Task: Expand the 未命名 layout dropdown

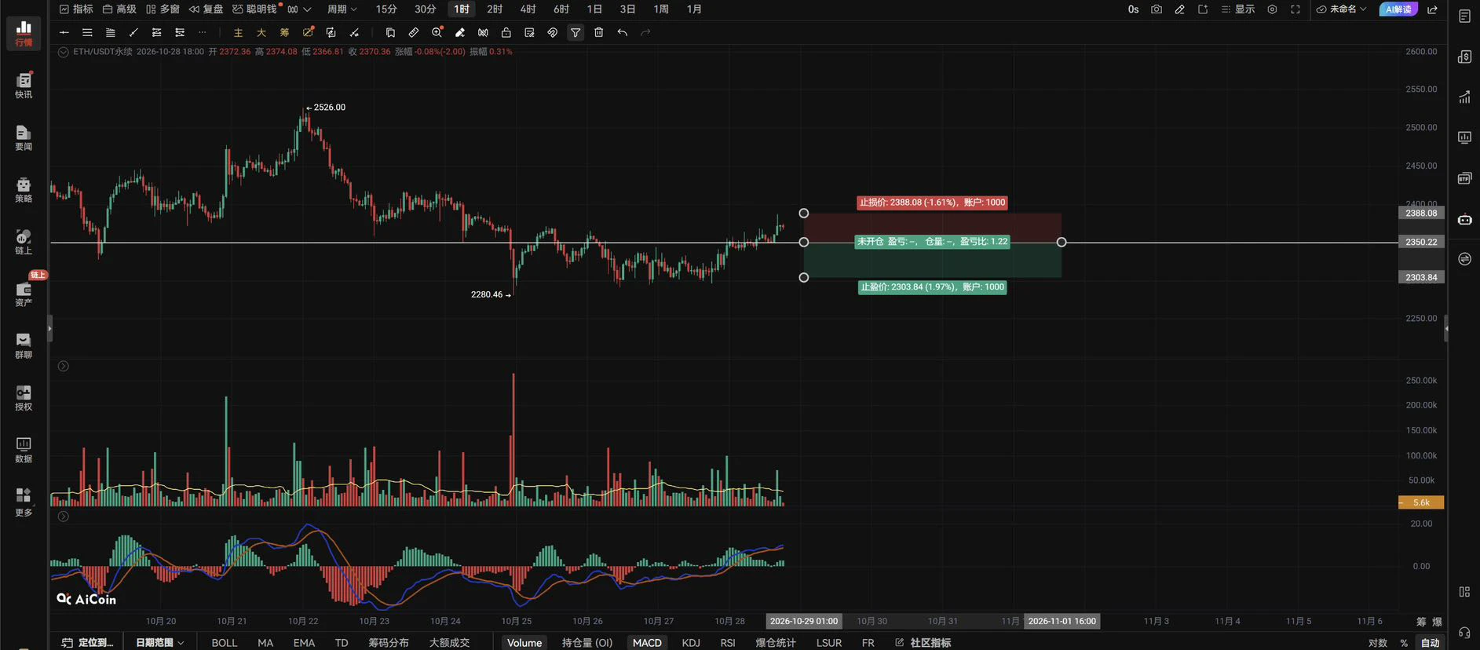Action: tap(1341, 9)
